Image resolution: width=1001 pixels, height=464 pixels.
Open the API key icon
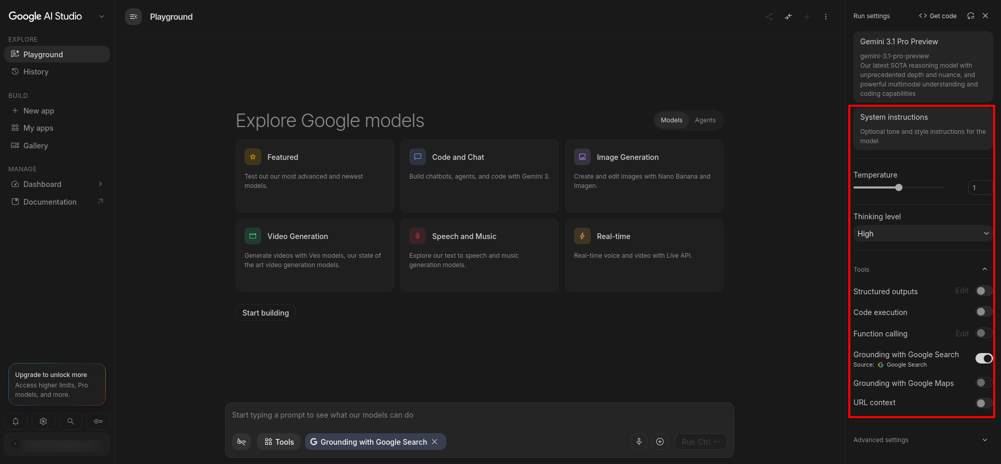click(x=98, y=421)
